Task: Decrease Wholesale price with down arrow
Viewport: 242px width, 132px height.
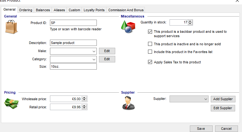Action: point(84,100)
